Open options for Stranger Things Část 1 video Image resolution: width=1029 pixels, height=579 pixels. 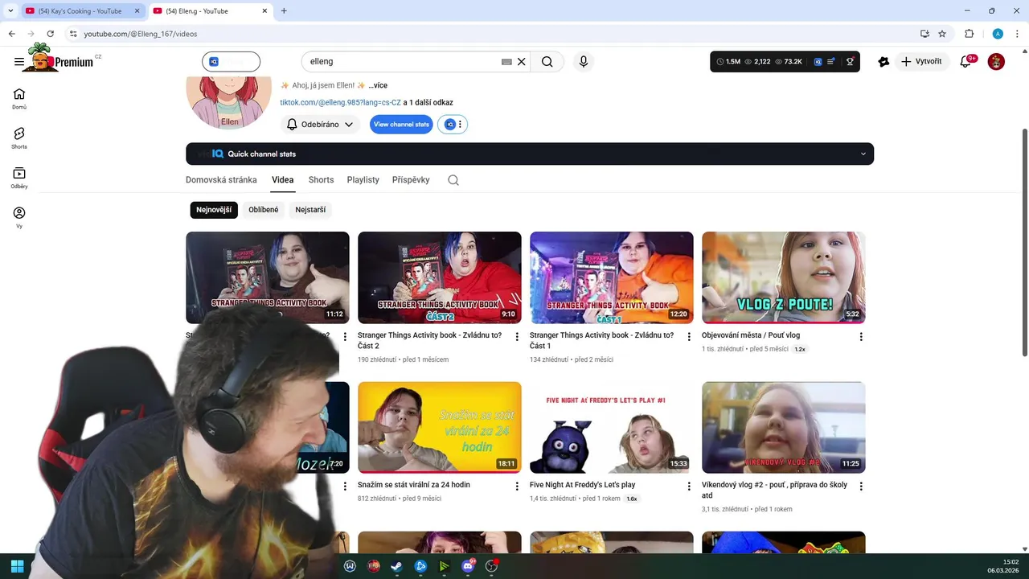pos(689,337)
